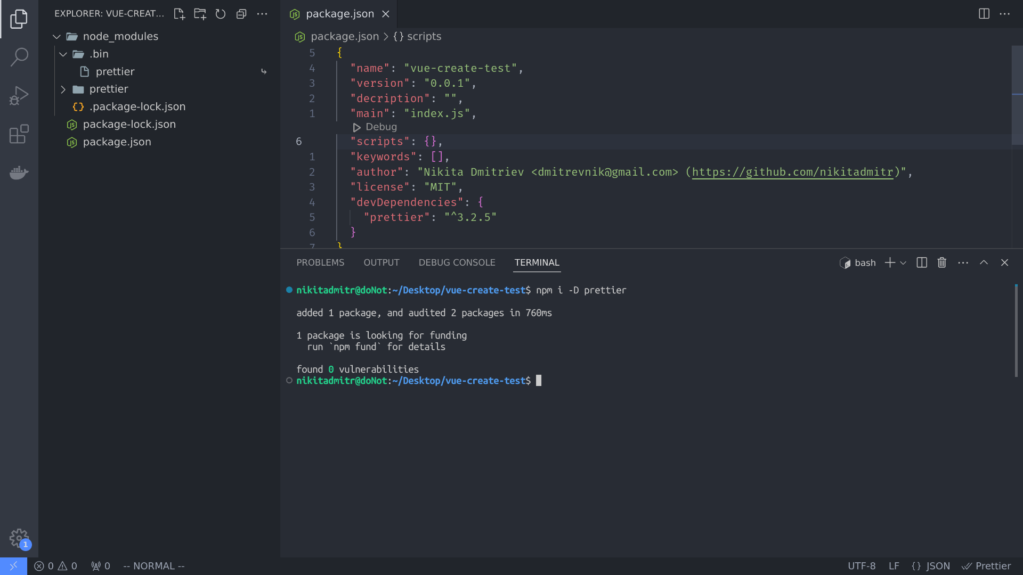The width and height of the screenshot is (1023, 575).
Task: Open the Extensions view
Action: tap(19, 134)
